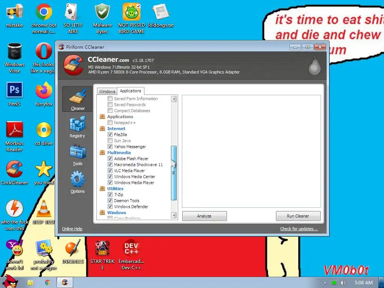Screen dimensions: 384x288
Task: Select the 'Morbius Reader' PDF icon
Action: coord(15,136)
